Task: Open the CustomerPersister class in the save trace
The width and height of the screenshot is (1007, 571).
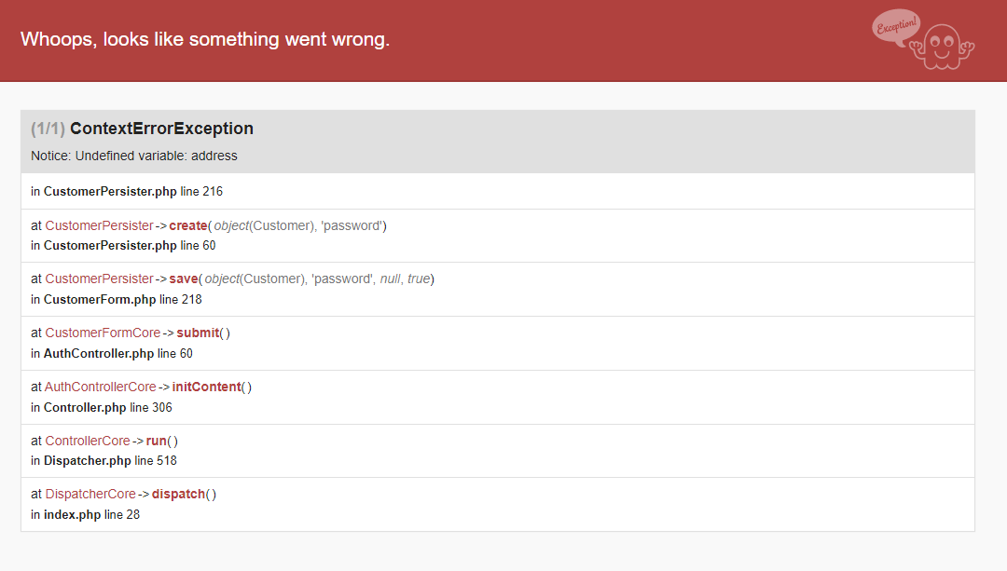Action: [99, 279]
